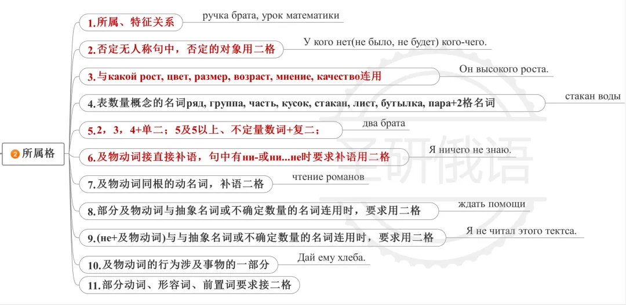Click example text Я ничего не знаю.
The height and width of the screenshot is (305, 626).
(470, 150)
